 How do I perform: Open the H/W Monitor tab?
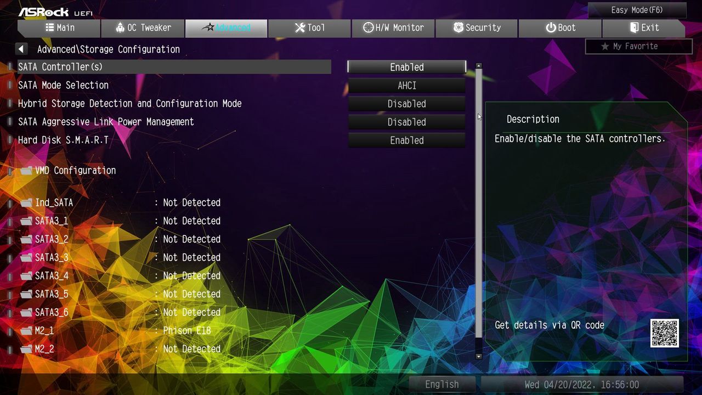pyautogui.click(x=393, y=28)
